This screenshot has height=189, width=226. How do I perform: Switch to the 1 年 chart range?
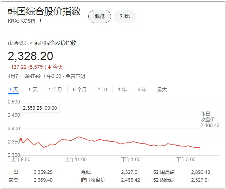[122, 90]
